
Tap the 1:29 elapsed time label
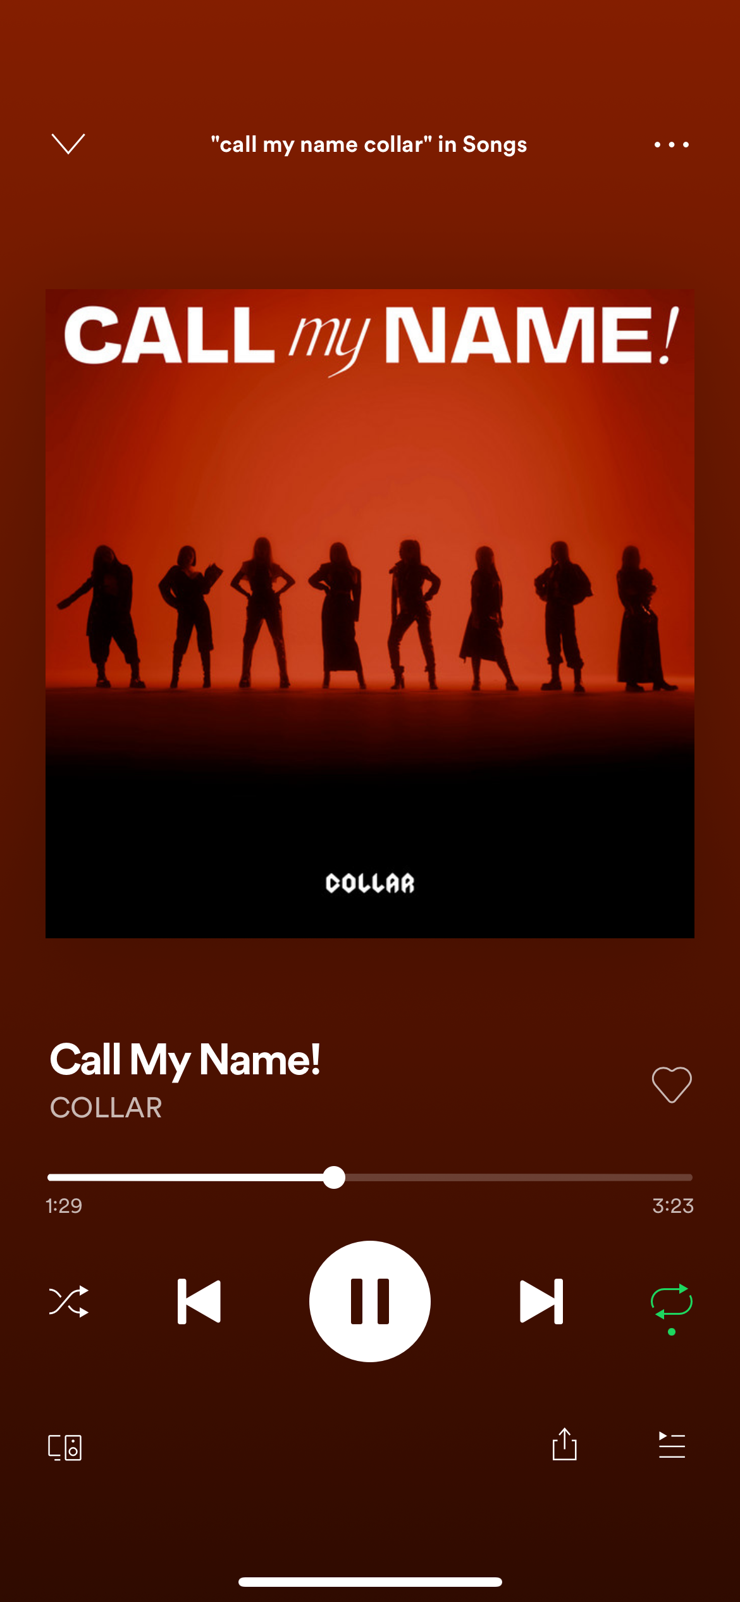click(64, 1205)
